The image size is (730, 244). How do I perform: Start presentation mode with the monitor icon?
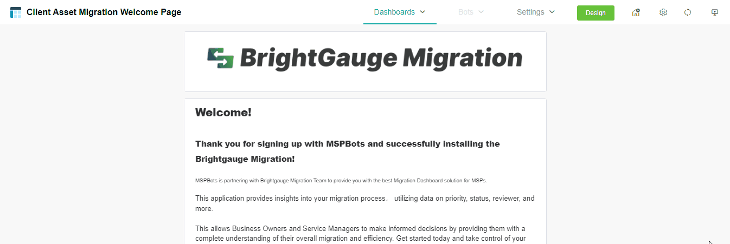[715, 12]
